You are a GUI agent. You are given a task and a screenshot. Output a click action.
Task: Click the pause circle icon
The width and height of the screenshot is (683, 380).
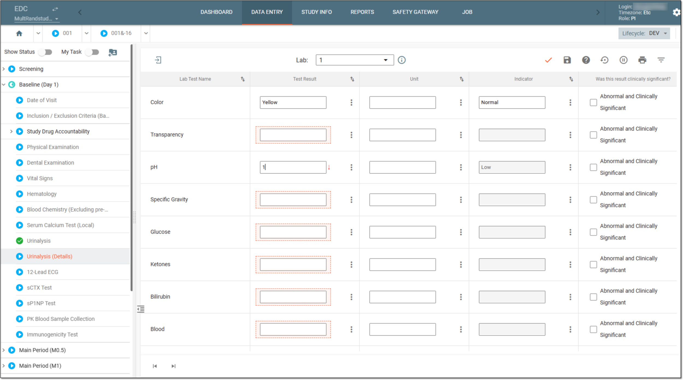[623, 60]
